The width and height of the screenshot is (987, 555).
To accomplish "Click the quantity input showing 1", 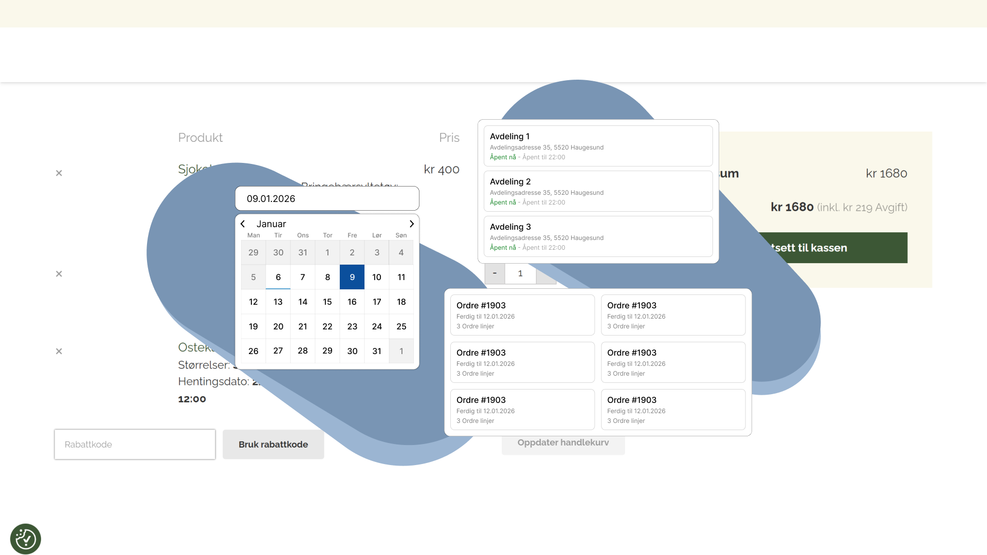I will 520,273.
